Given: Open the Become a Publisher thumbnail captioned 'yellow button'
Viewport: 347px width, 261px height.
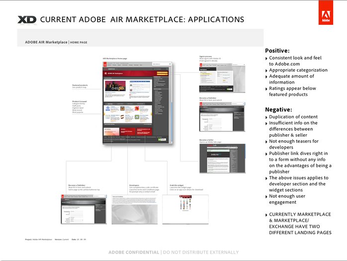Looking at the screenshot, I should tap(84, 209).
